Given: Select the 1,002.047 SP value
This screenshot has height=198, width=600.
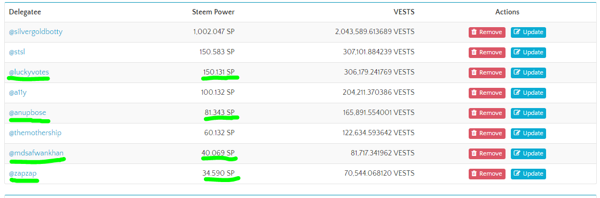Looking at the screenshot, I should coord(214,32).
